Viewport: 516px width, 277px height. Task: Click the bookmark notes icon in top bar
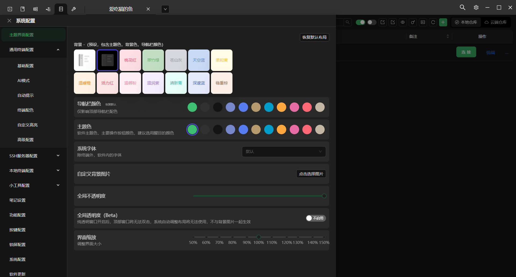click(x=23, y=9)
